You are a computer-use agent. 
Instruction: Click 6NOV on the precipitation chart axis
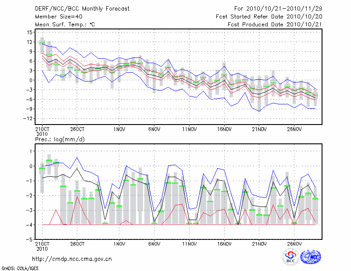(x=154, y=244)
